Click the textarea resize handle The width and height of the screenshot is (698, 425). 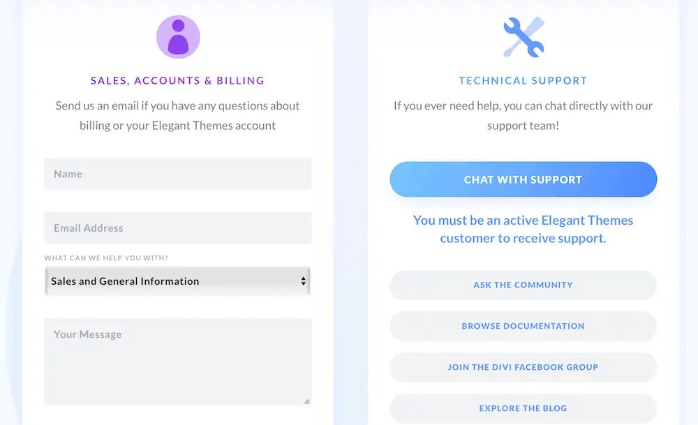click(306, 401)
